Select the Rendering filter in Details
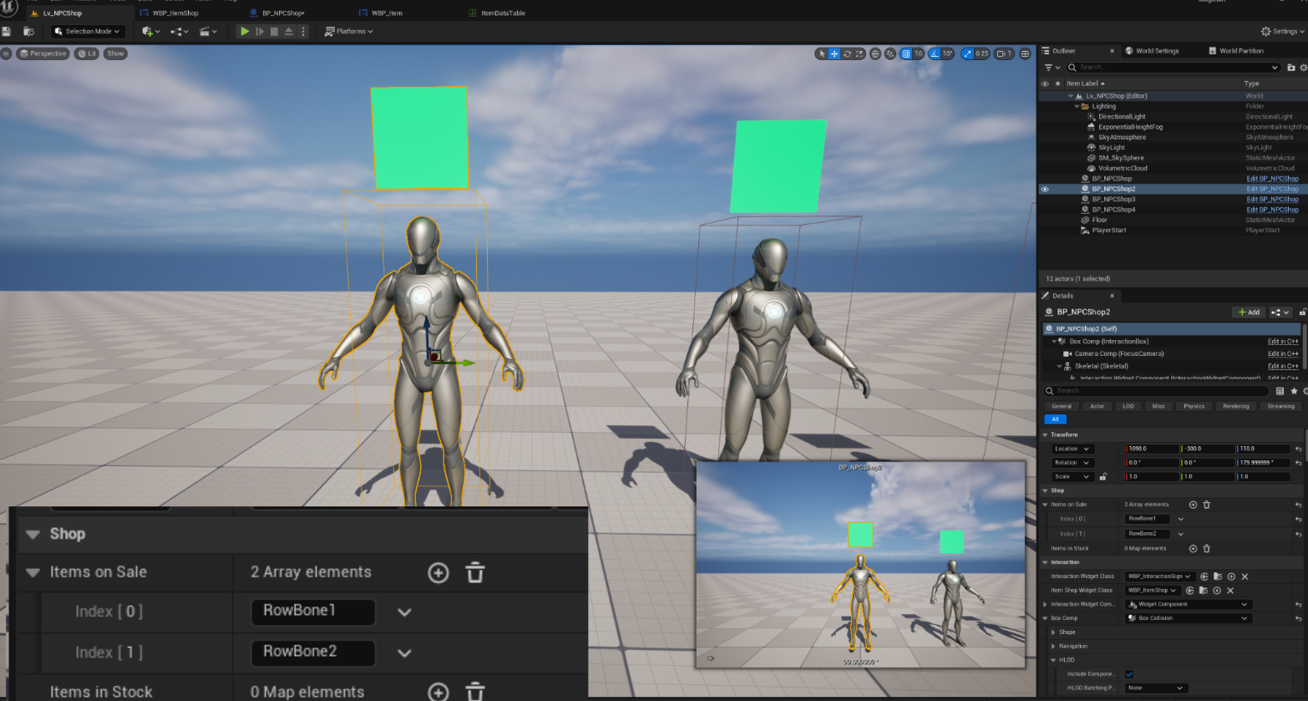This screenshot has width=1308, height=701. [x=1236, y=406]
